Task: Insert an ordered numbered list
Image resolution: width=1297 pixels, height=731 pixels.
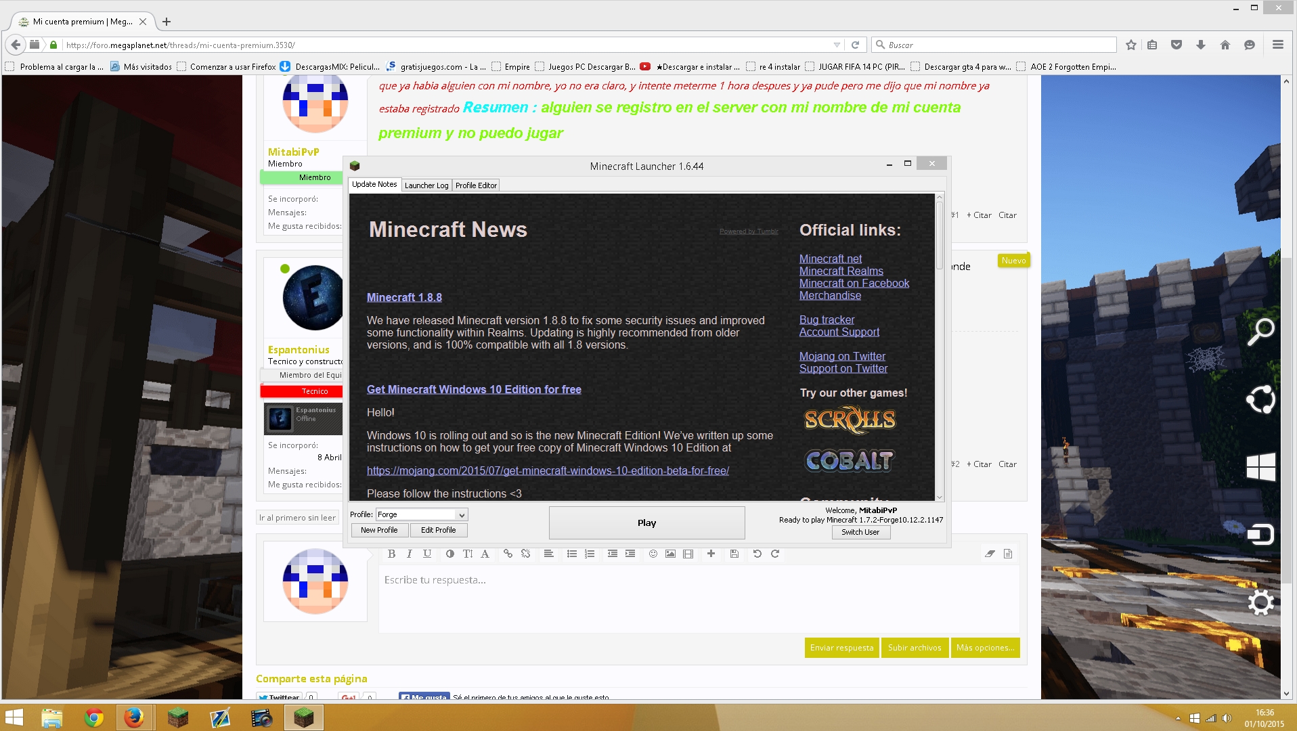Action: (x=590, y=554)
